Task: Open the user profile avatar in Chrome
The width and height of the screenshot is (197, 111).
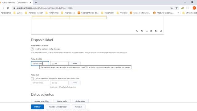Action: tap(194, 8)
